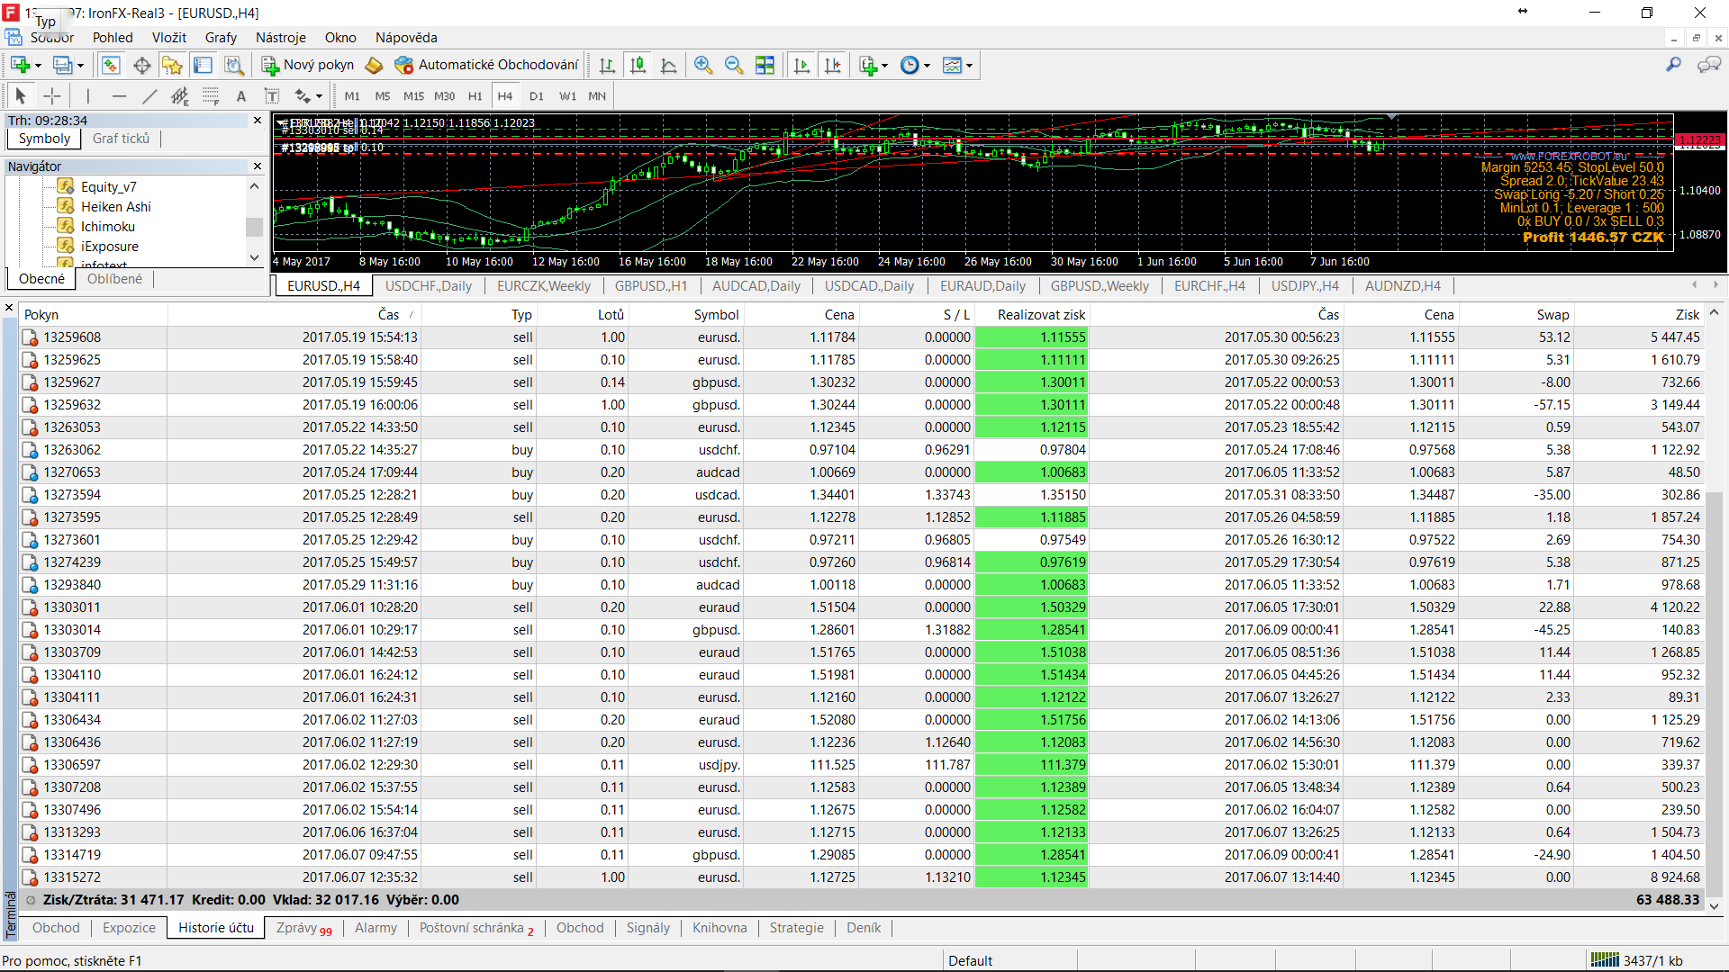Toggle Automatické Obchodování auto trading
The height and width of the screenshot is (972, 1729).
486,65
